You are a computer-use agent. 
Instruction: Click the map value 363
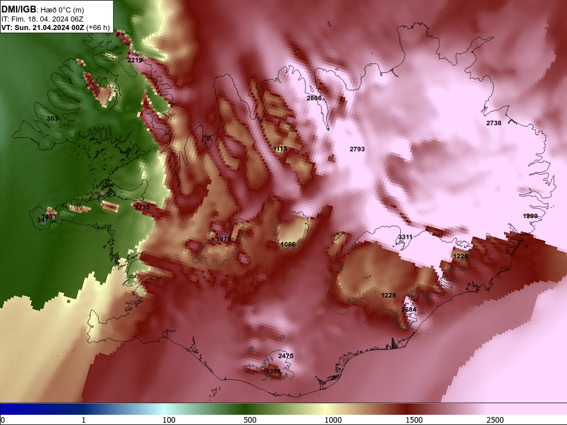[52, 118]
